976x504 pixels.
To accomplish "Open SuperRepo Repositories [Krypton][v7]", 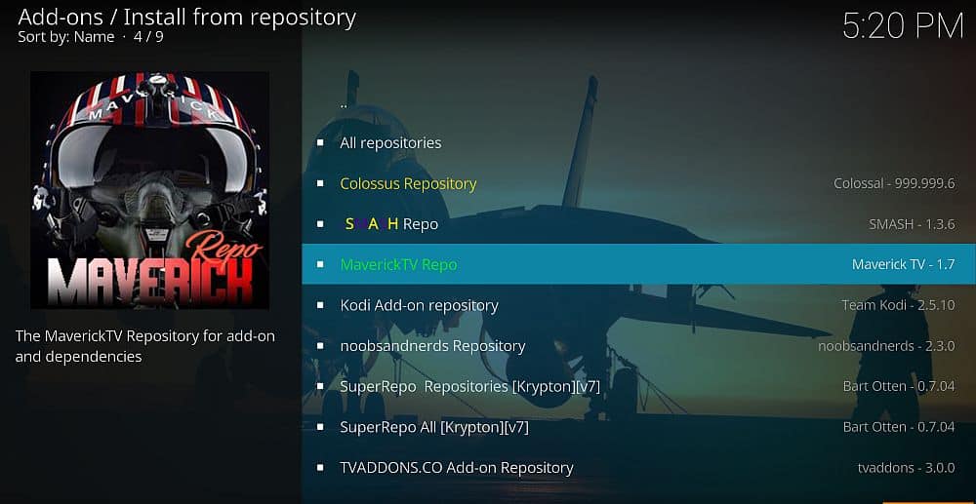I will pyautogui.click(x=638, y=387).
